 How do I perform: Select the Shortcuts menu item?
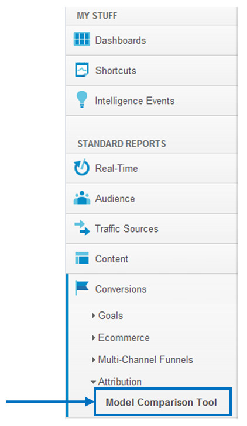coord(116,71)
